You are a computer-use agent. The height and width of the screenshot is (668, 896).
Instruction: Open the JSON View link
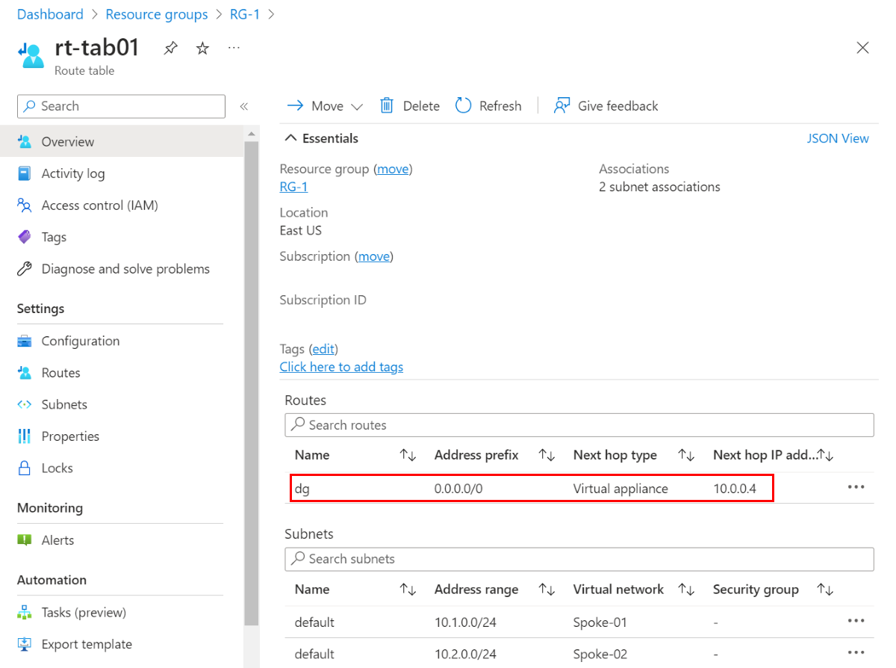(x=838, y=138)
